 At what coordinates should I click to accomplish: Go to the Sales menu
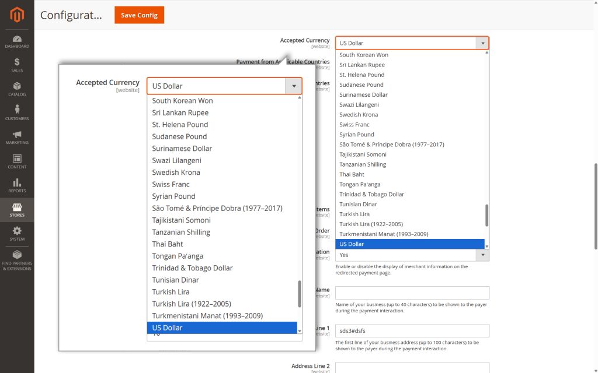[17, 65]
